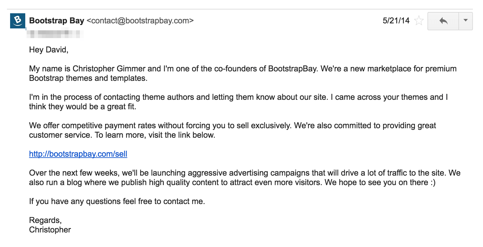Click the 'Hey David,' greeting line
Screen dimensions: 483x247
(x=49, y=50)
